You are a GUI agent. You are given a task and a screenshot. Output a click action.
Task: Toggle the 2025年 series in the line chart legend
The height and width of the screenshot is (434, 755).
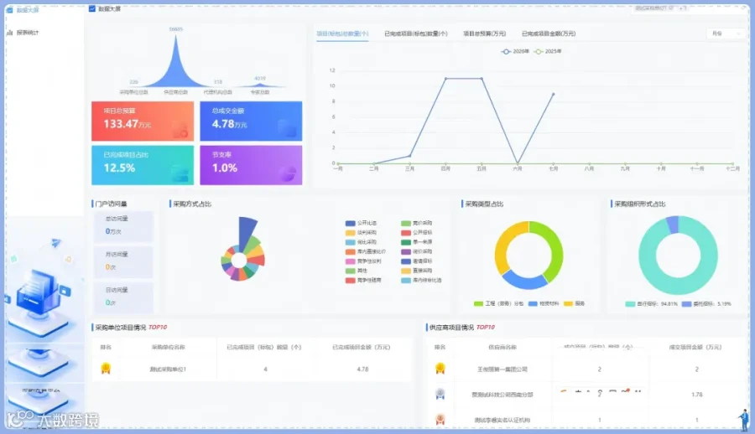click(548, 51)
